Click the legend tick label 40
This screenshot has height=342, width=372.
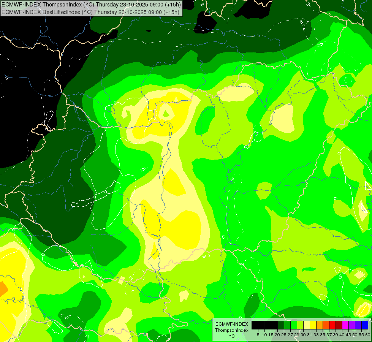[x=342, y=335]
